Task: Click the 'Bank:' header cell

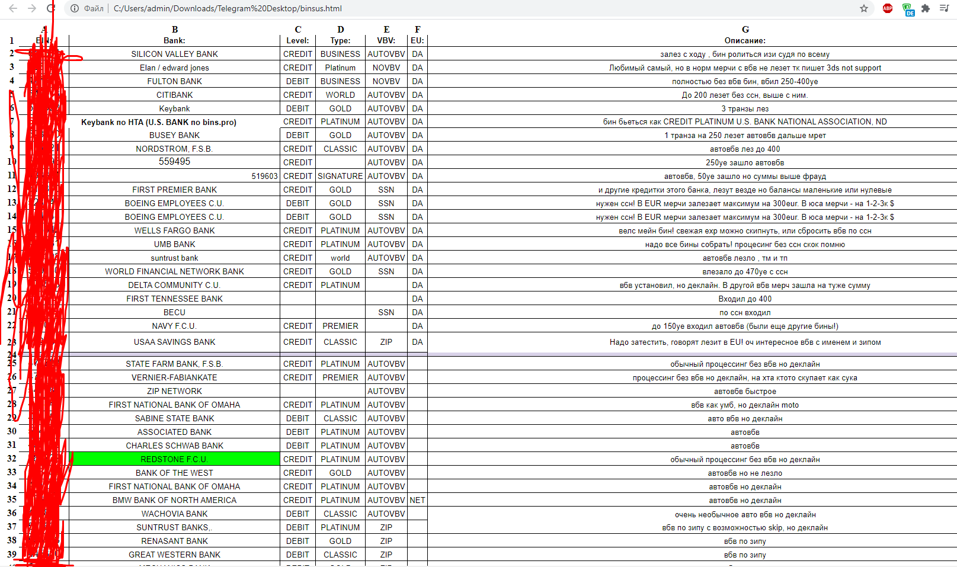Action: pyautogui.click(x=174, y=40)
